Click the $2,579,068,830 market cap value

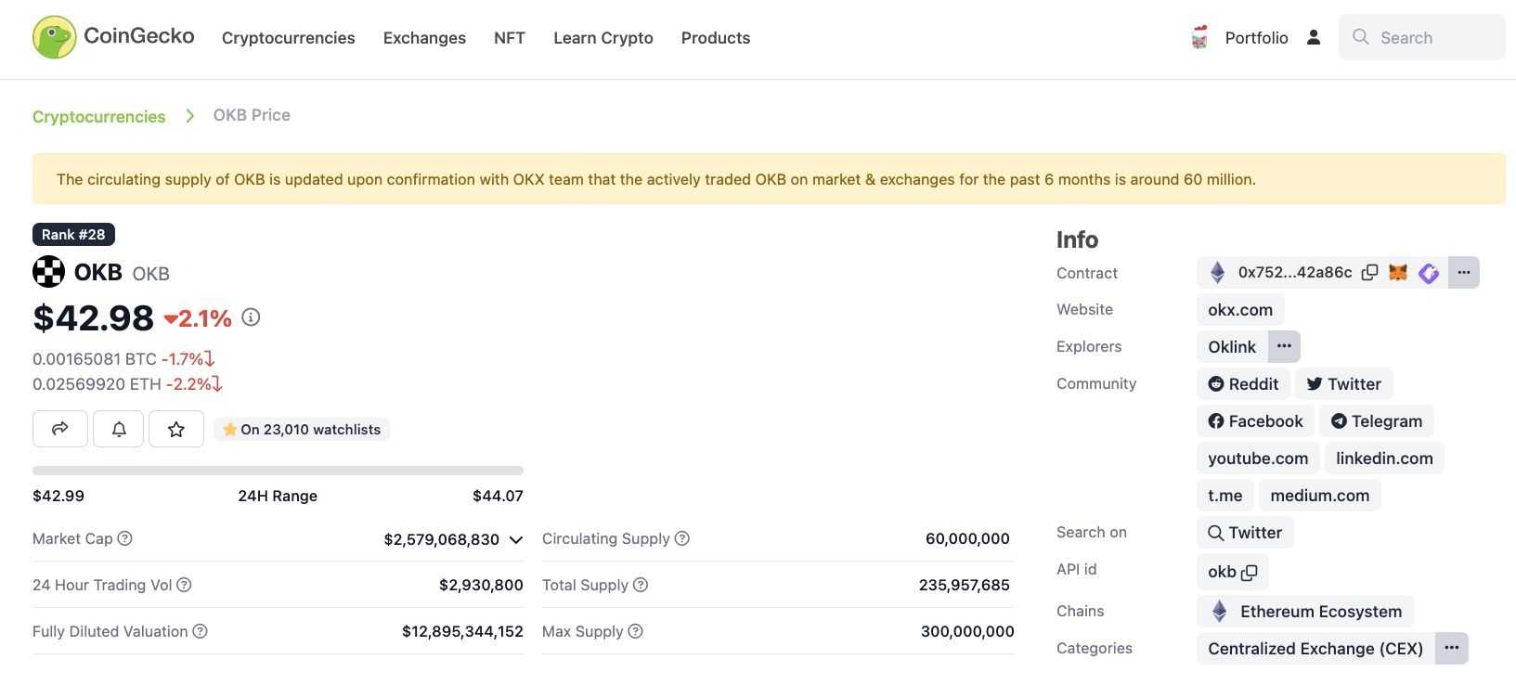coord(442,539)
